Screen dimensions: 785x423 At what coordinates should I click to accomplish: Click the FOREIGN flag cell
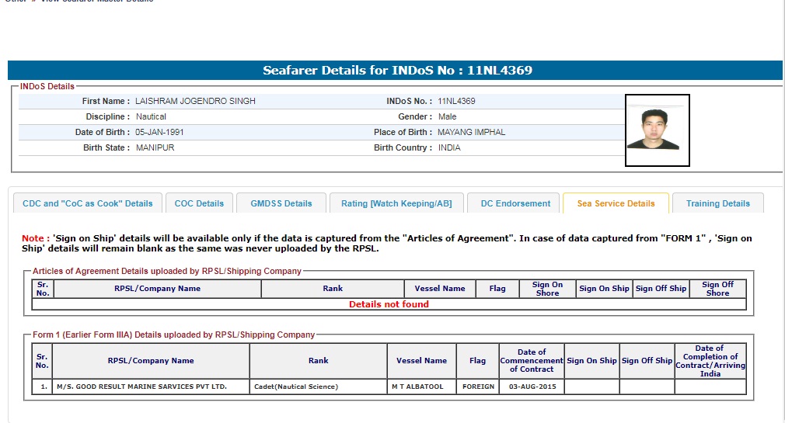coord(478,387)
